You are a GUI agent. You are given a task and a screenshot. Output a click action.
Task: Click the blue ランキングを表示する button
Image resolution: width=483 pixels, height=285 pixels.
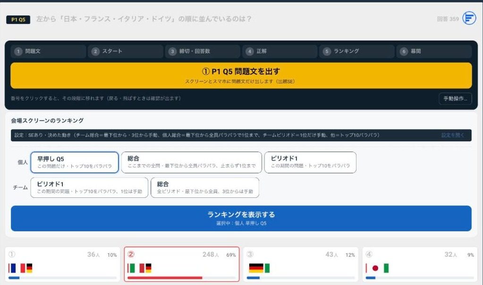coord(241,218)
